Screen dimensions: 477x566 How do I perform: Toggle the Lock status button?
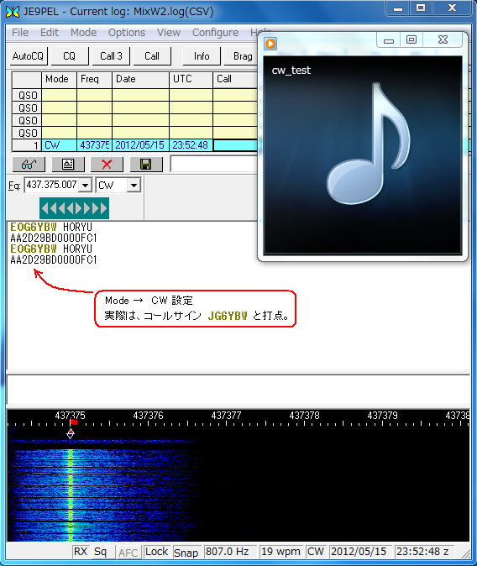coord(156,552)
